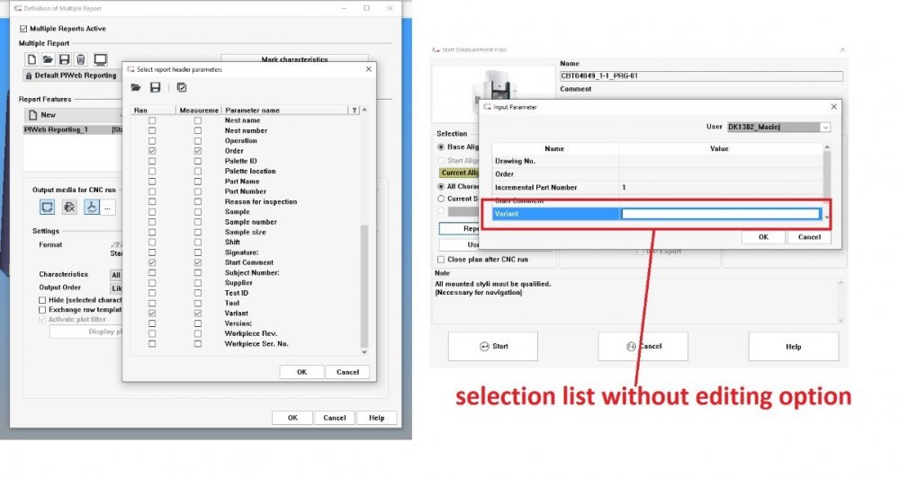This screenshot has width=899, height=478.
Task: Uncheck Run checkbox for Order
Action: pos(152,151)
